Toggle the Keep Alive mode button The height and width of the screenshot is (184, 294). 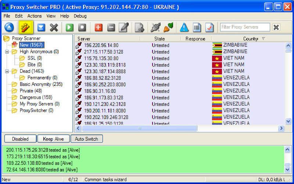(53, 139)
